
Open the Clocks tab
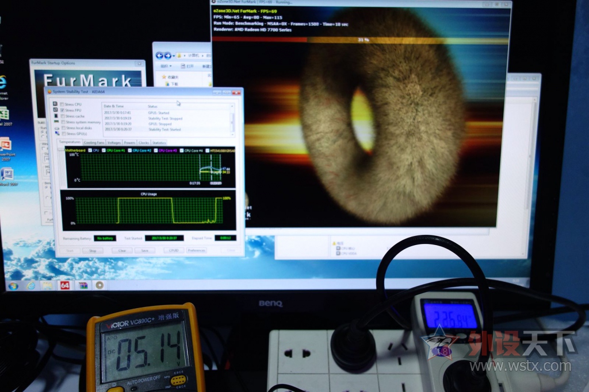(x=144, y=143)
